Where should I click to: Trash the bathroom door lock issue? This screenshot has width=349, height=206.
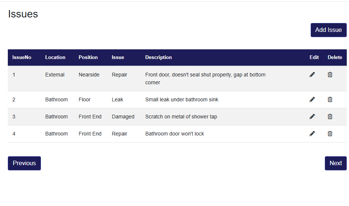(330, 134)
